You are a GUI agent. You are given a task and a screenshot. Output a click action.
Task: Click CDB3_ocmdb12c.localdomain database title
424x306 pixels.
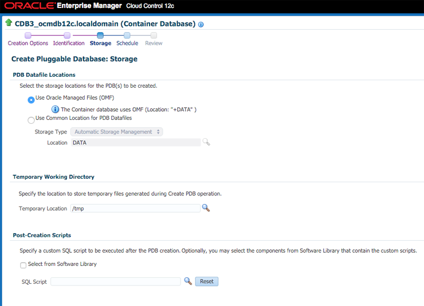click(105, 24)
